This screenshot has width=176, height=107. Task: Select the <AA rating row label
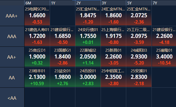12,97
